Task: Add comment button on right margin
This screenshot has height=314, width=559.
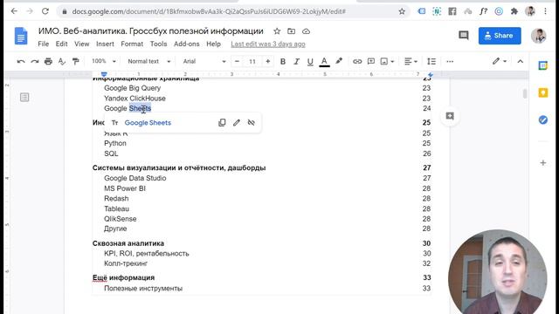Action: [x=450, y=116]
